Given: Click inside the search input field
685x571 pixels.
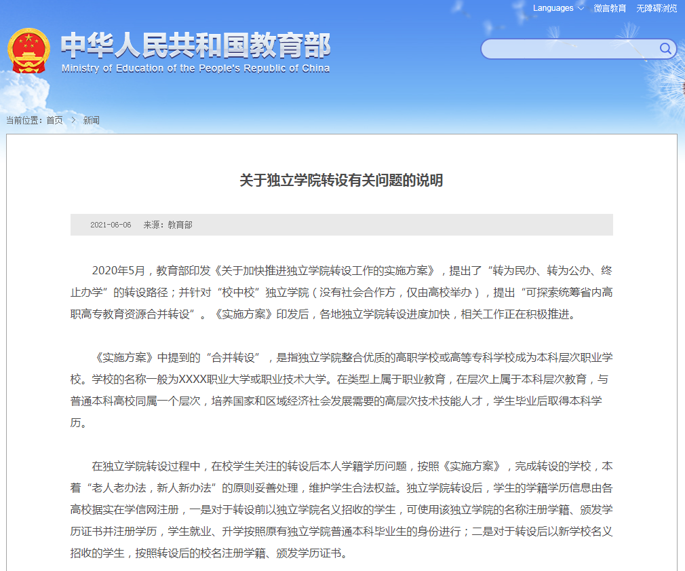Looking at the screenshot, I should [570, 49].
